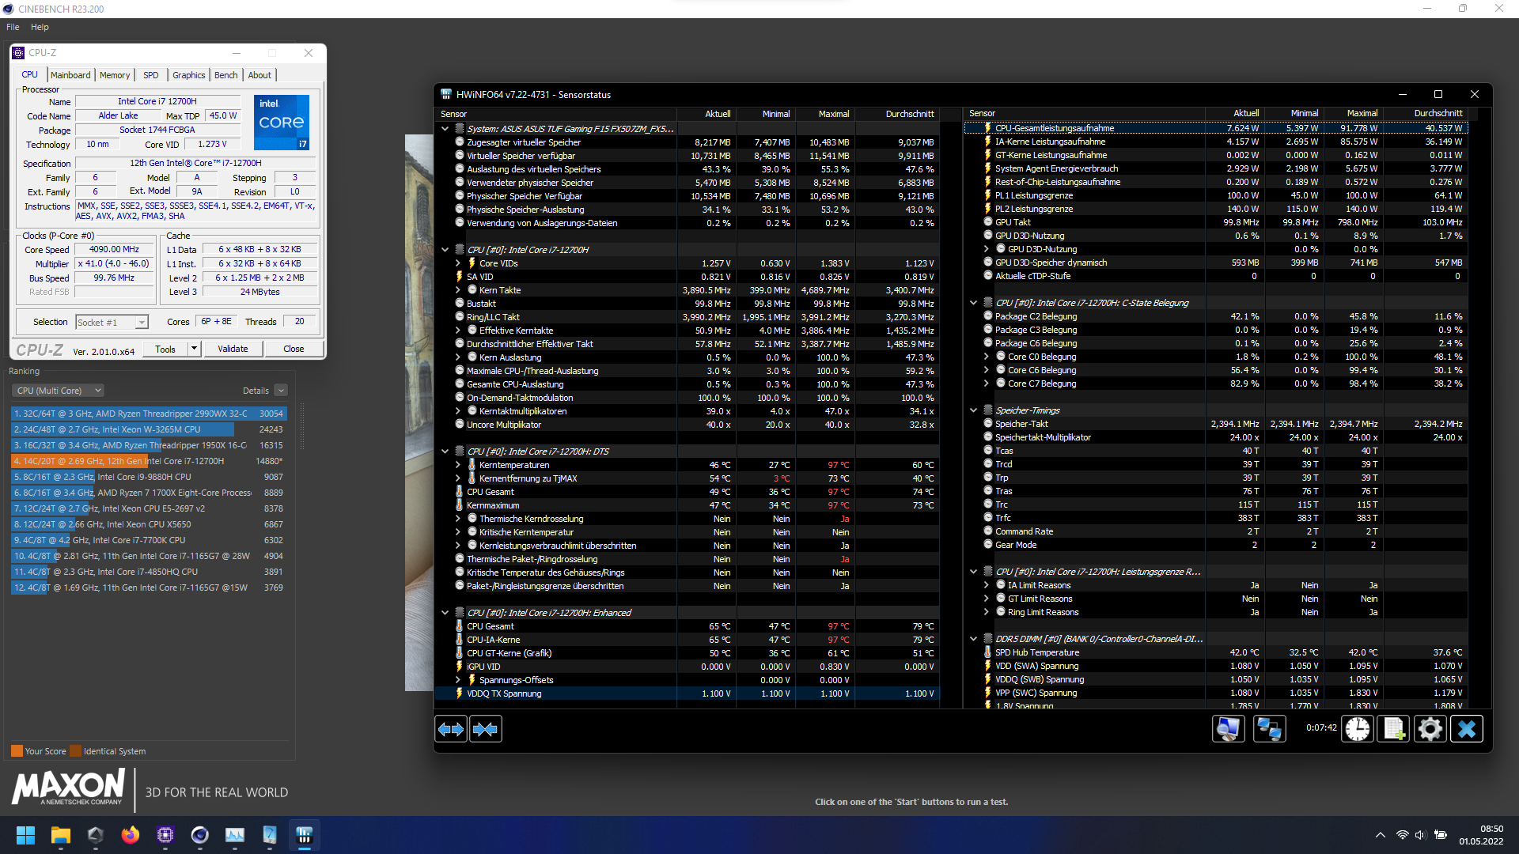Expand the Core VIDs row
Viewport: 1519px width, 854px height.
458,263
